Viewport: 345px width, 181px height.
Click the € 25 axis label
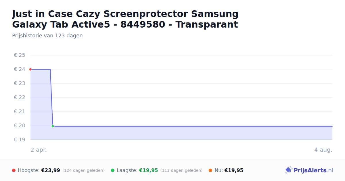coord(20,55)
